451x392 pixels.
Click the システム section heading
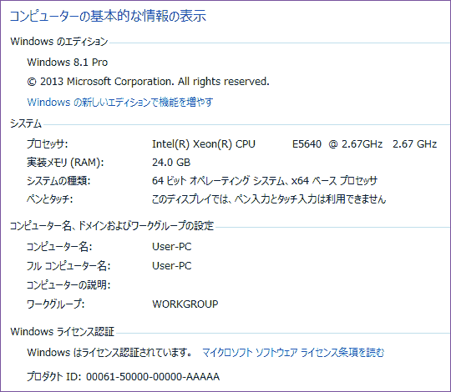pyautogui.click(x=26, y=123)
